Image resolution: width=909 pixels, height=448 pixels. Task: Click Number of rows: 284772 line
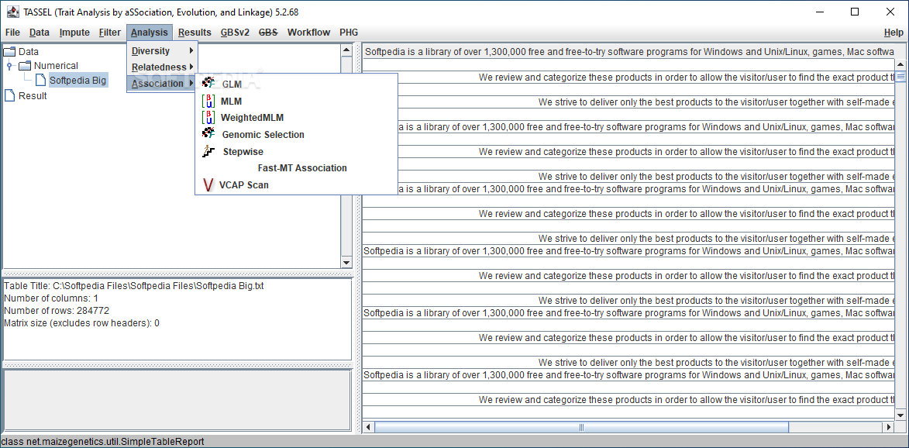tap(57, 310)
